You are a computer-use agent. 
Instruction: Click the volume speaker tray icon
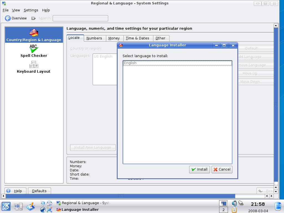coord(234,204)
